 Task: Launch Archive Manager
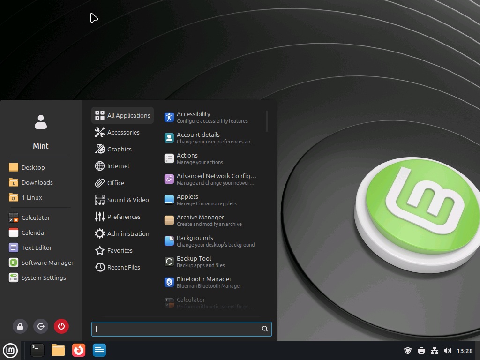(x=212, y=220)
